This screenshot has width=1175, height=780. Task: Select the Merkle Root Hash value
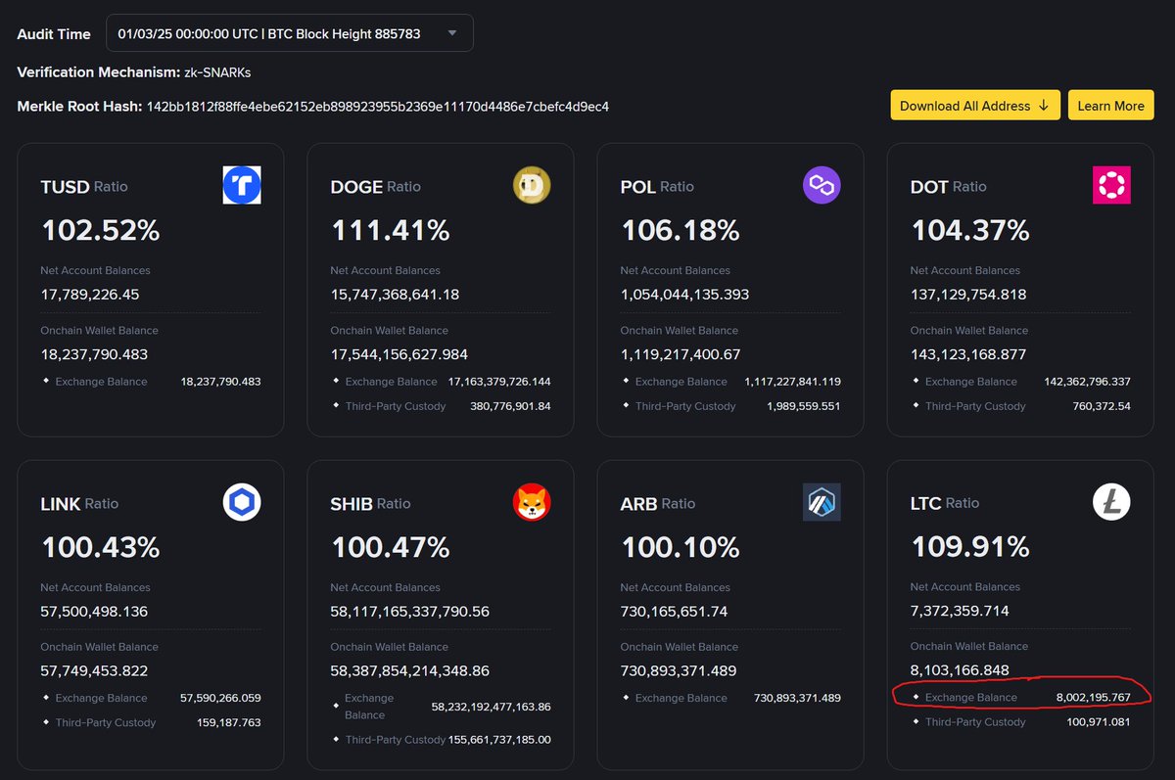pos(378,106)
